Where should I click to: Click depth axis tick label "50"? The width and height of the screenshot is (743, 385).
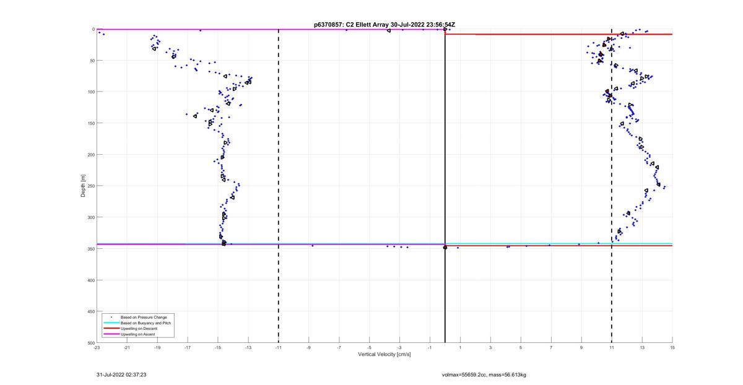pos(92,61)
